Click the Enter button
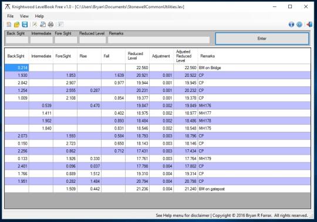The image size is (317, 222). pyautogui.click(x=262, y=38)
